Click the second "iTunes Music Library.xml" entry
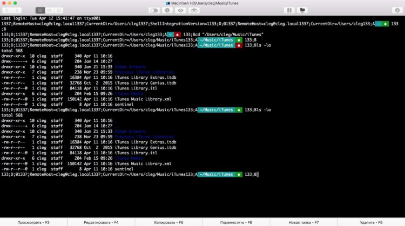The width and height of the screenshot is (405, 226). tap(143, 163)
